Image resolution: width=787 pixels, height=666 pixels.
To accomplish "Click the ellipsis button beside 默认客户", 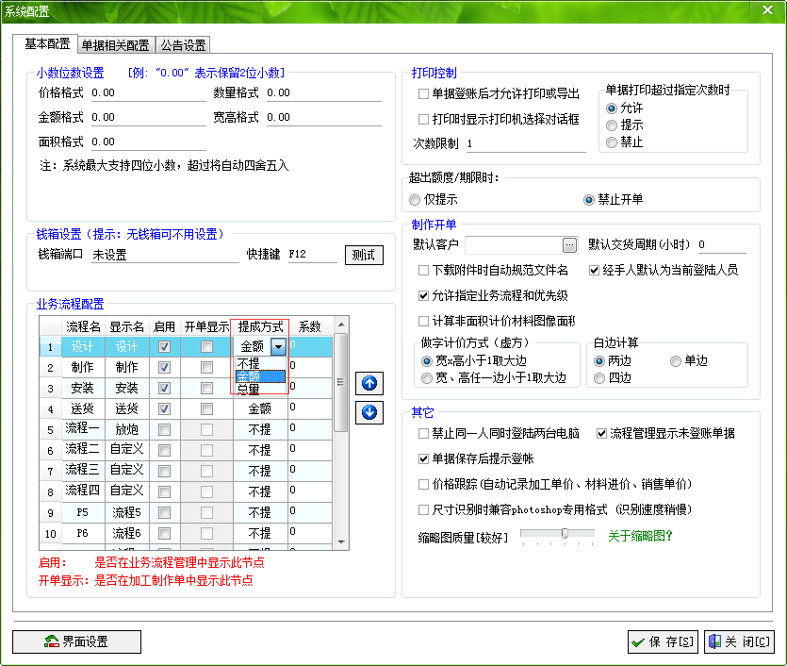I will pyautogui.click(x=569, y=245).
